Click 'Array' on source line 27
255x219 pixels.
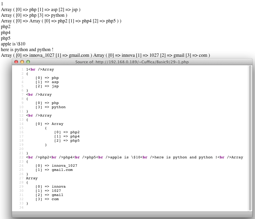click(x=32, y=178)
